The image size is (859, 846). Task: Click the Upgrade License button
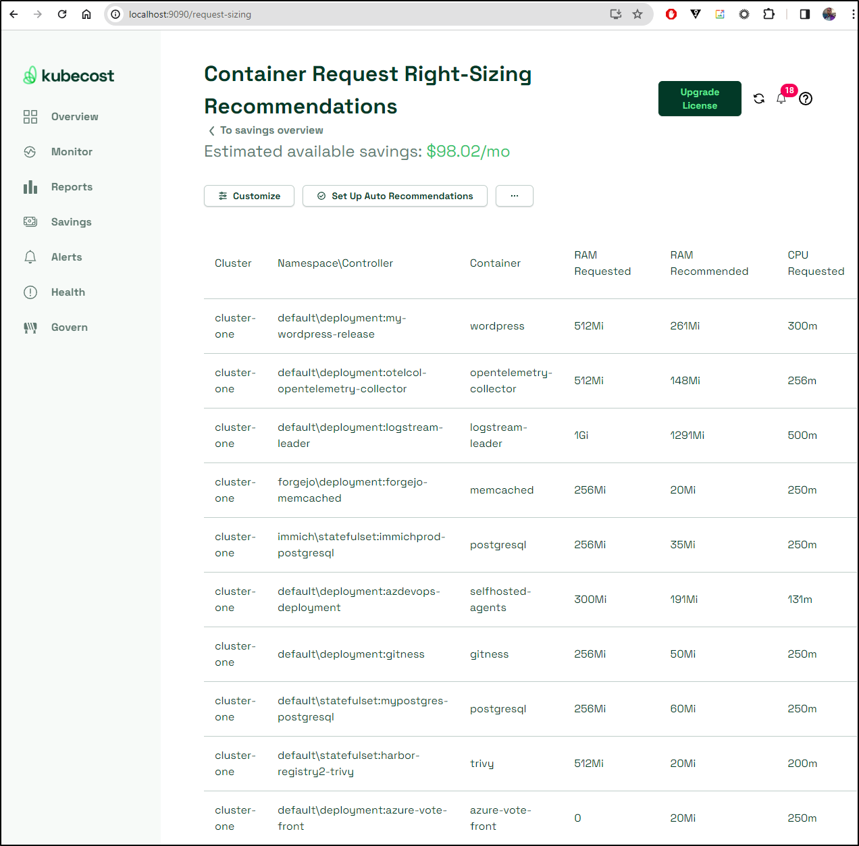tap(700, 99)
